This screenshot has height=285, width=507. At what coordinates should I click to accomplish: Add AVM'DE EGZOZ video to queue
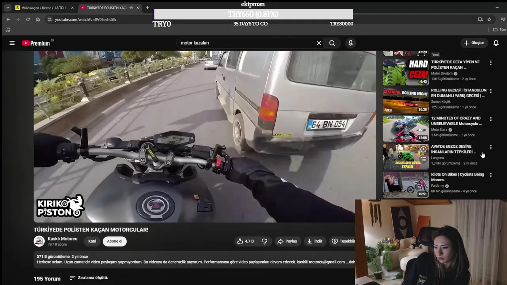click(423, 159)
